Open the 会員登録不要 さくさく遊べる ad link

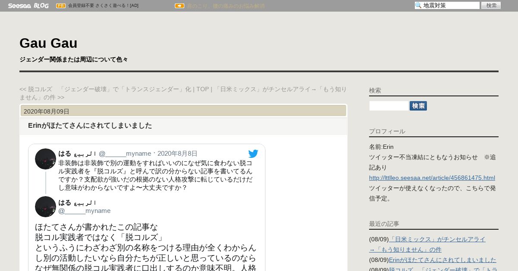click(103, 6)
